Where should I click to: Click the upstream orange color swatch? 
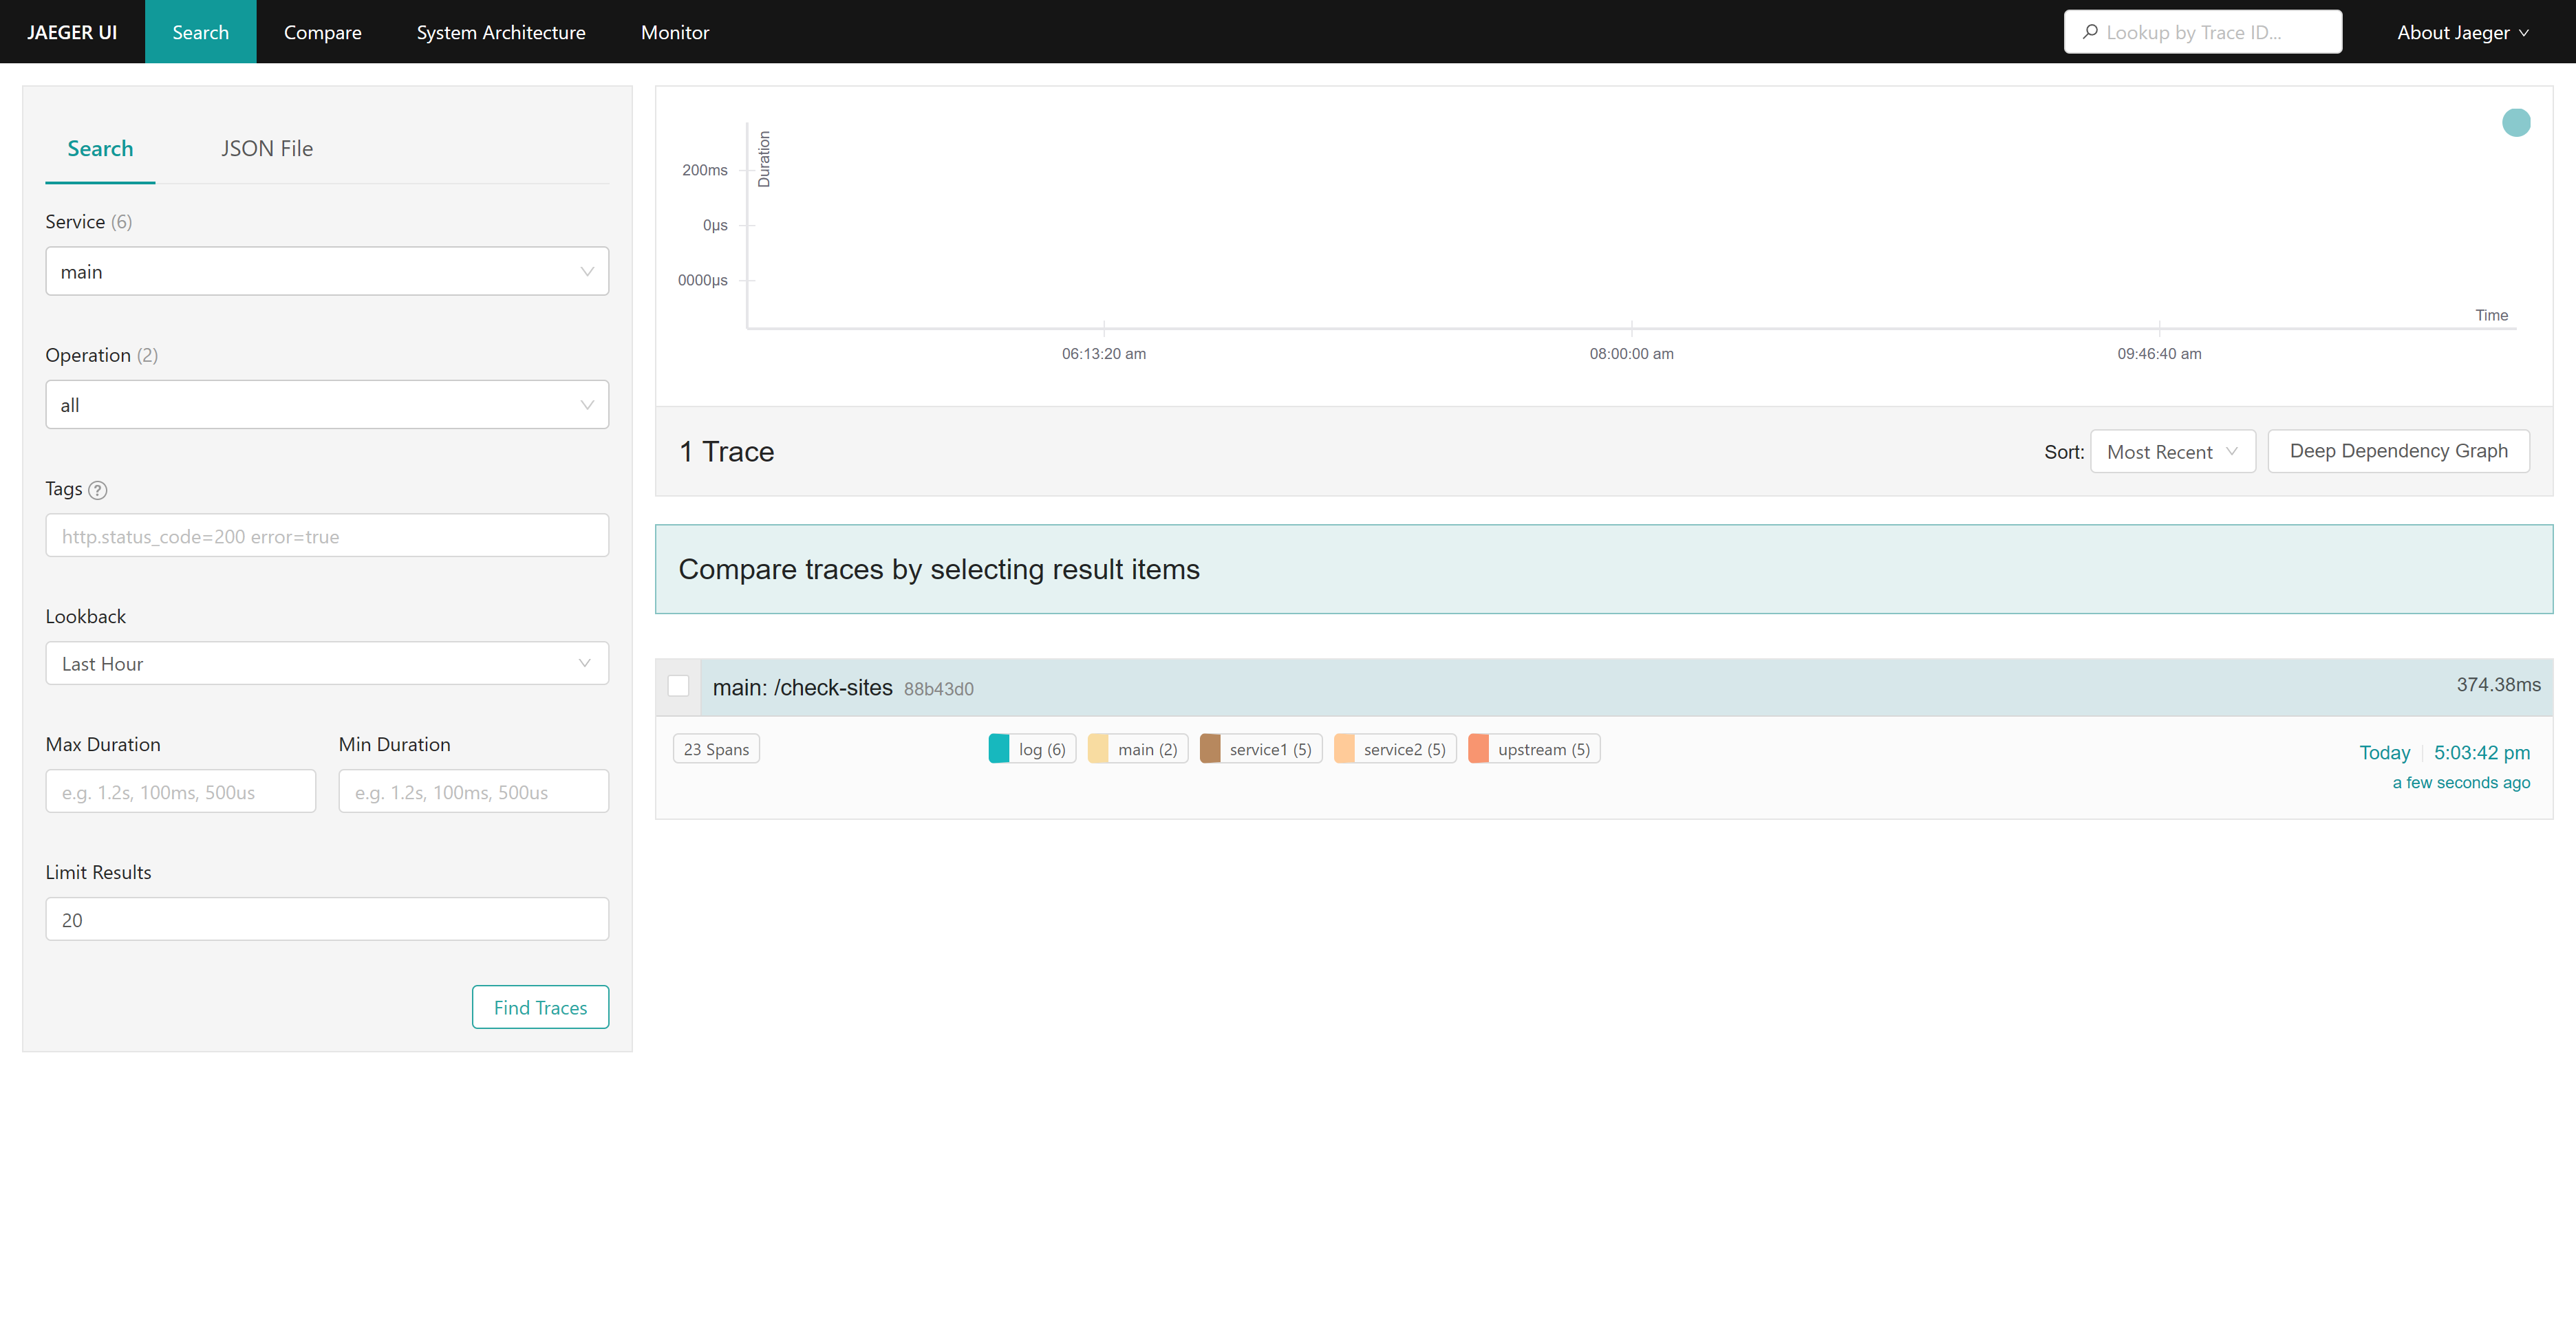point(1478,749)
